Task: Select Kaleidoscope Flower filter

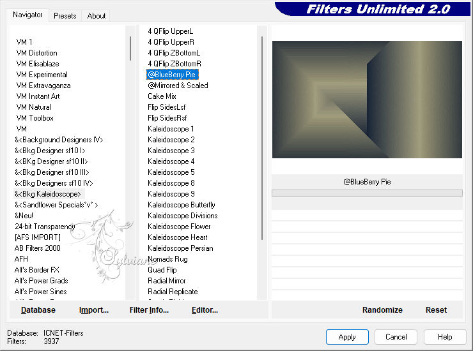Action: pyautogui.click(x=179, y=227)
